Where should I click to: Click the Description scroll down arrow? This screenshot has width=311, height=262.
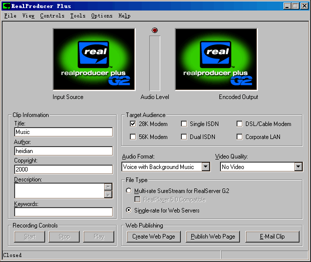click(x=108, y=194)
